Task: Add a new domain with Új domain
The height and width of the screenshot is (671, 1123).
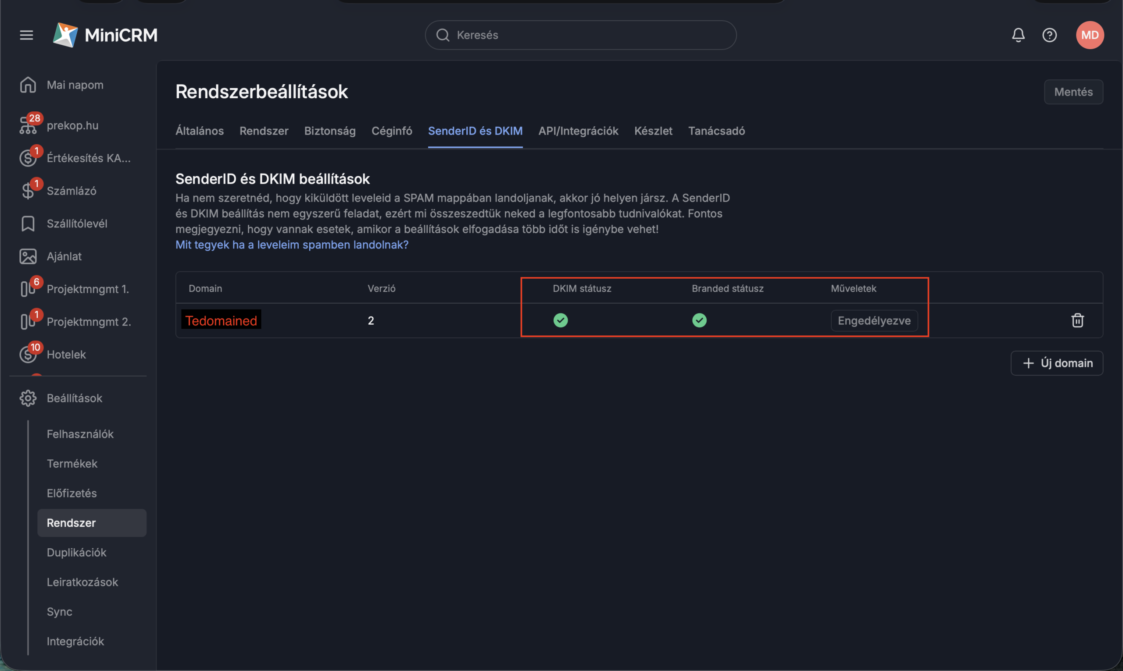Action: 1056,363
